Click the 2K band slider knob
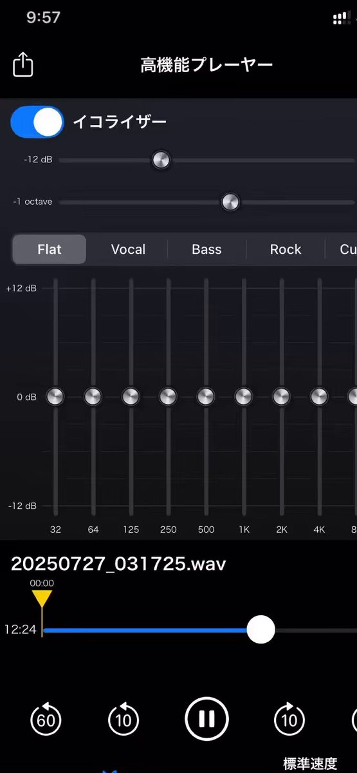This screenshot has width=357, height=773. [281, 396]
